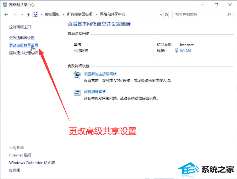The width and height of the screenshot is (237, 179).
Task: Open 控制面板主页 in the sidebar
Action: (20, 27)
